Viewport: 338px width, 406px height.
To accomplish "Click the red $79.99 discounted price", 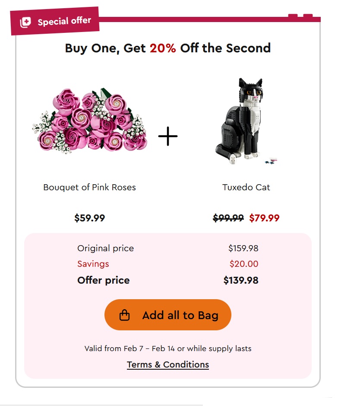I will (x=264, y=218).
